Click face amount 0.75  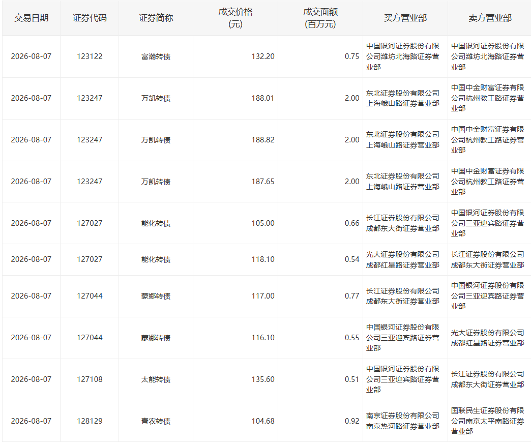point(352,56)
